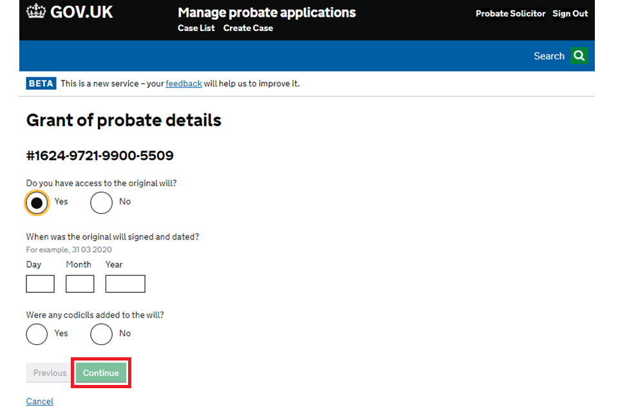Viewport: 618px width, 412px height.
Task: Open the Case List menu item
Action: (x=196, y=28)
